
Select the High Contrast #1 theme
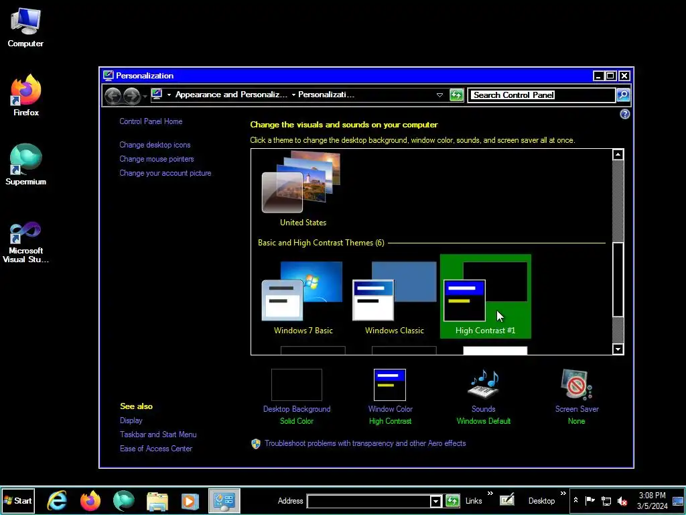pyautogui.click(x=486, y=296)
